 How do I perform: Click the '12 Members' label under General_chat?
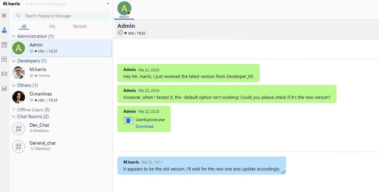[40, 149]
